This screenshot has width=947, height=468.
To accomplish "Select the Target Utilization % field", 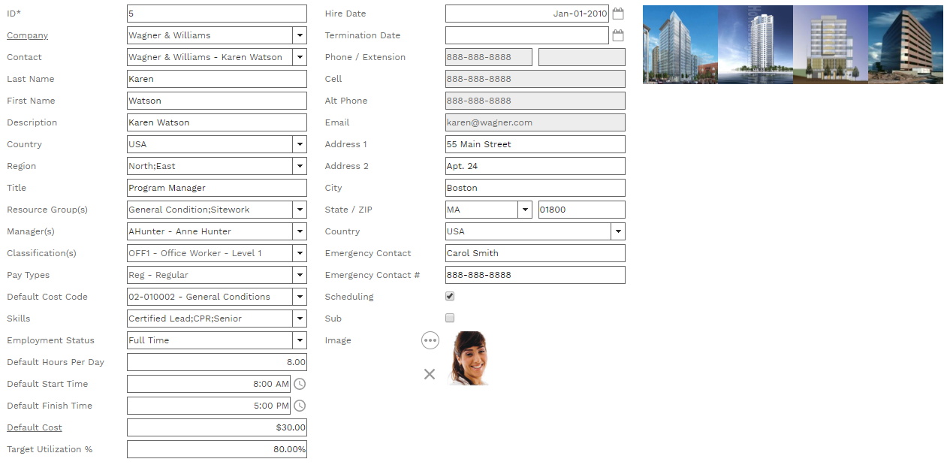I will [216, 449].
